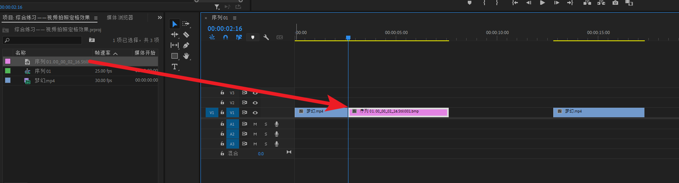Select the Pen tool
This screenshot has height=183, width=679.
pyautogui.click(x=186, y=46)
